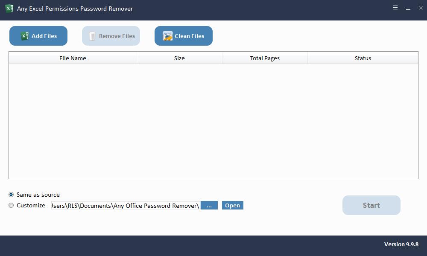The height and width of the screenshot is (256, 427).
Task: Click the Excel icon on Add Files button
Action: pos(25,36)
